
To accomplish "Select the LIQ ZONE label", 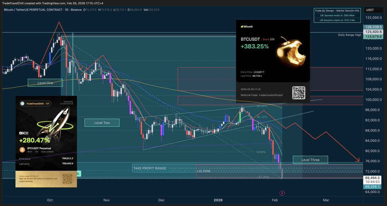I will (204, 171).
